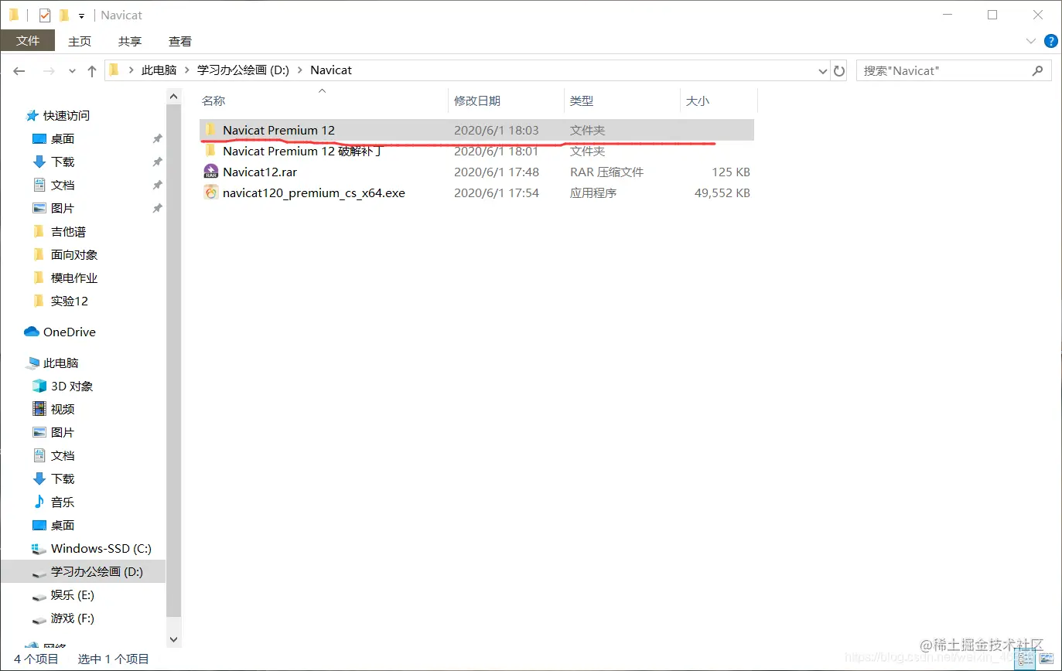Switch to the 主页 tab

[80, 41]
